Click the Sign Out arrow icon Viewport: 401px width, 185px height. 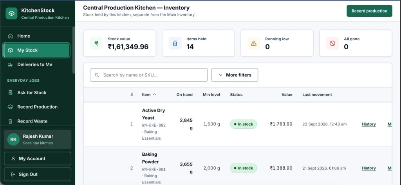(x=13, y=174)
